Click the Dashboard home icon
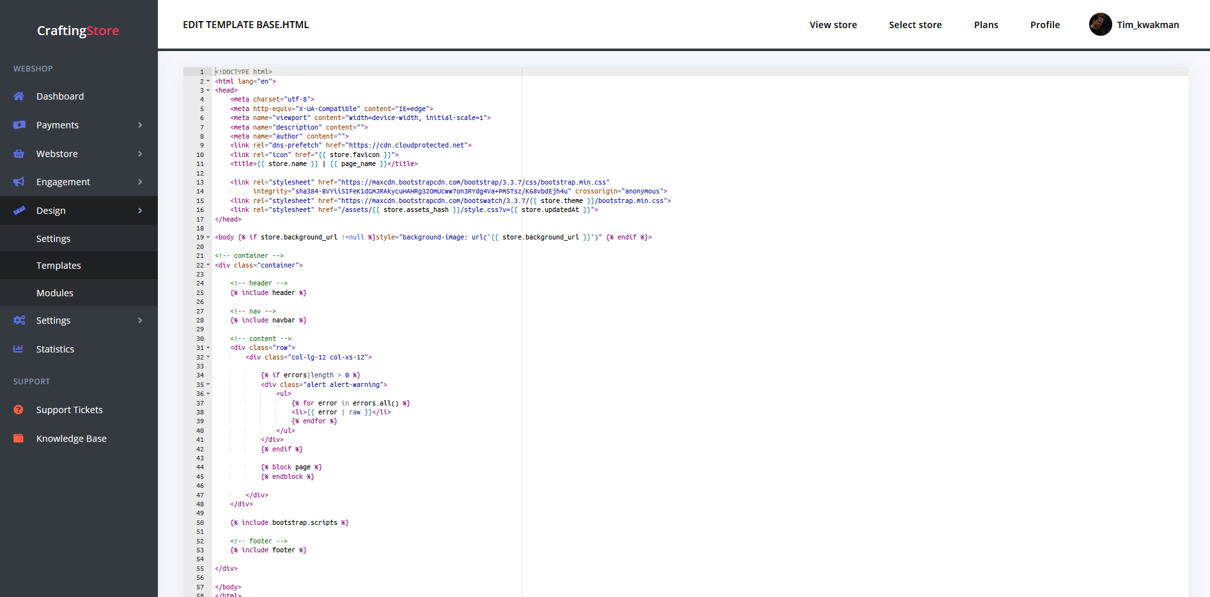Image resolution: width=1210 pixels, height=597 pixels. (x=19, y=96)
